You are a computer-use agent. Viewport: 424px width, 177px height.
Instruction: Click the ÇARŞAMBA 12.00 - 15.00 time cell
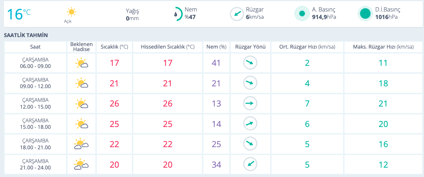35,104
